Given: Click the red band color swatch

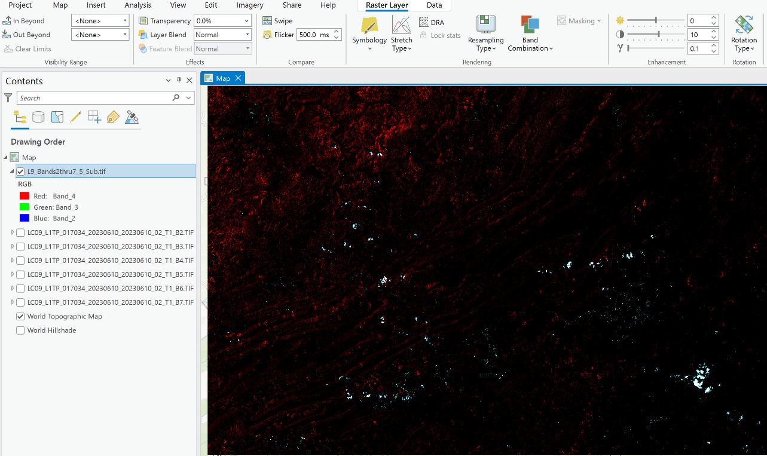Looking at the screenshot, I should (25, 196).
